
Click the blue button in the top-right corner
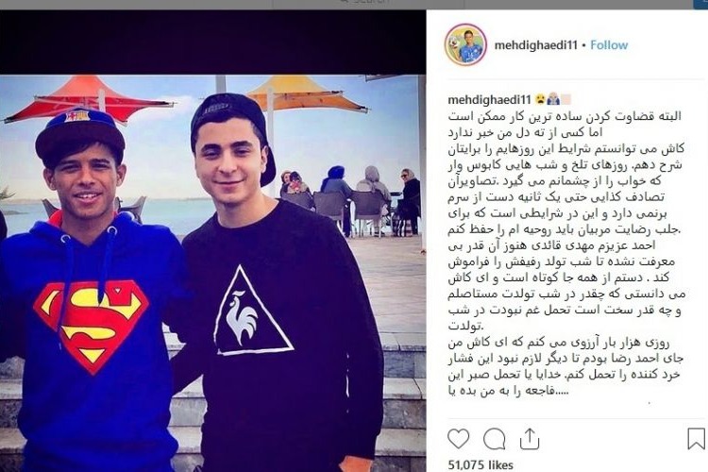point(700,4)
